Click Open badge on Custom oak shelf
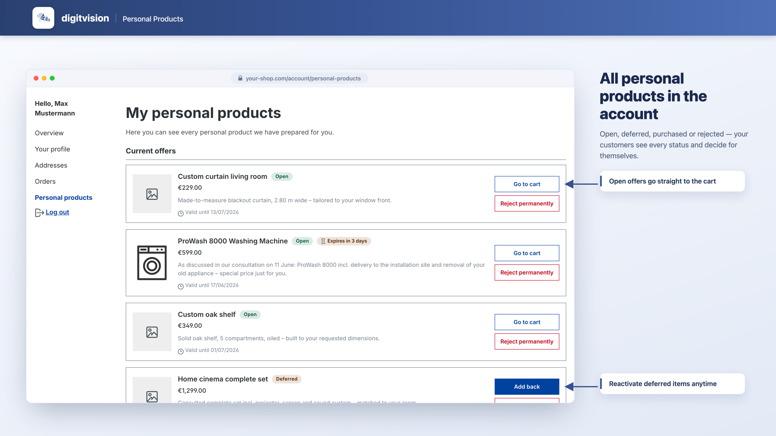This screenshot has width=776, height=436. click(x=250, y=314)
